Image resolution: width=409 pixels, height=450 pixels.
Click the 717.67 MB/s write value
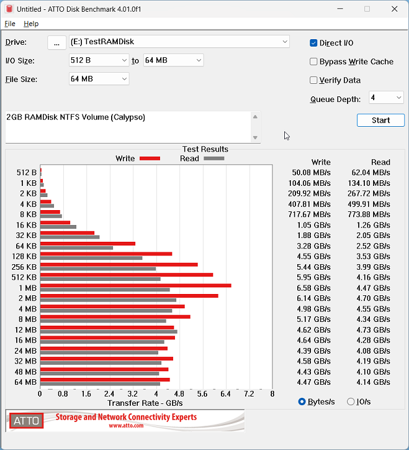coord(309,214)
